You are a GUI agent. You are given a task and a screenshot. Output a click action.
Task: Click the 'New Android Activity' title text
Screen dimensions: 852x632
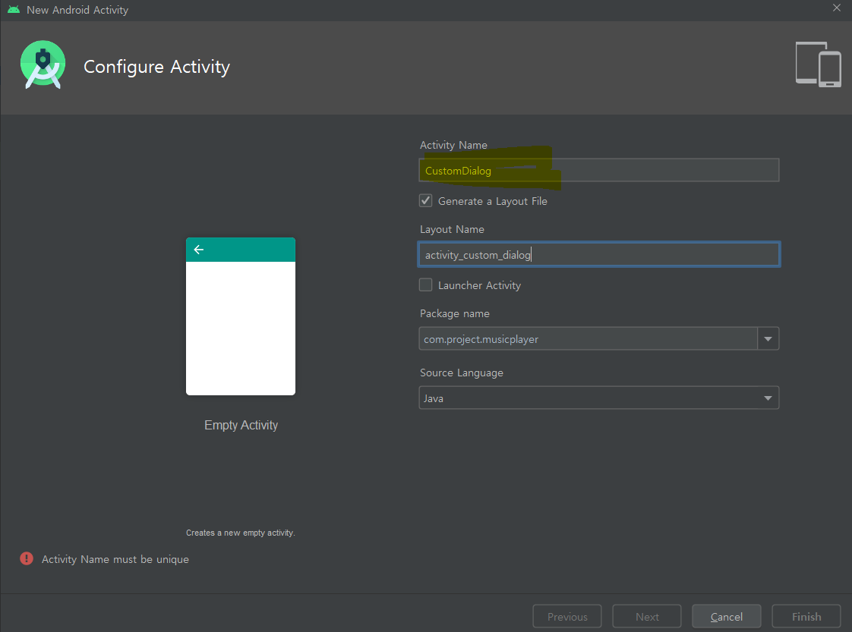tap(77, 10)
